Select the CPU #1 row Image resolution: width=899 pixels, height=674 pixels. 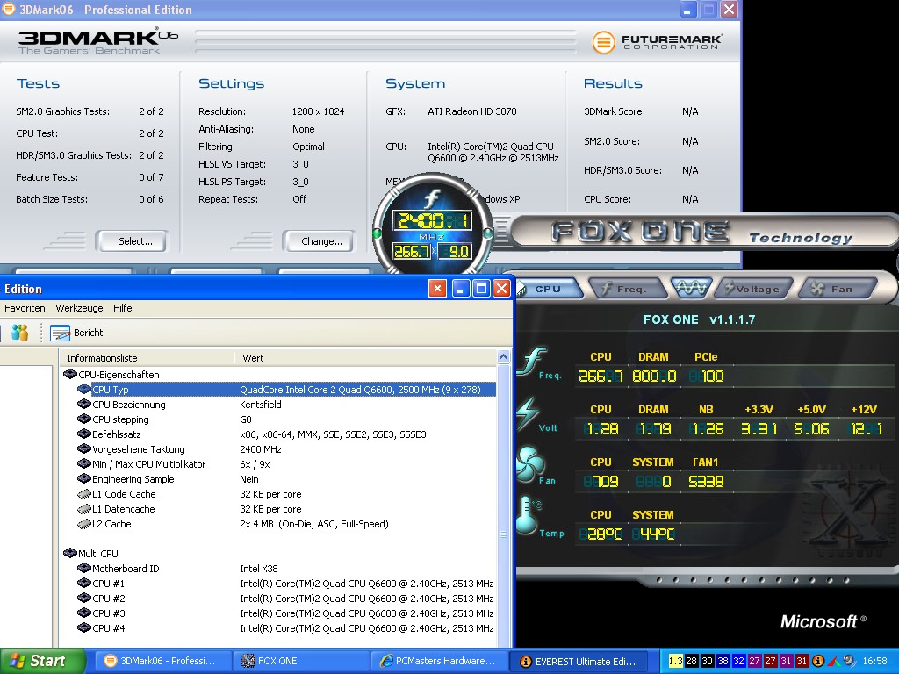[285, 583]
